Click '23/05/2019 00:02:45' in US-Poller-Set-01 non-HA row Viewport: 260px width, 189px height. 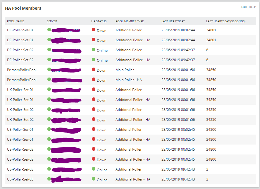coord(178,130)
